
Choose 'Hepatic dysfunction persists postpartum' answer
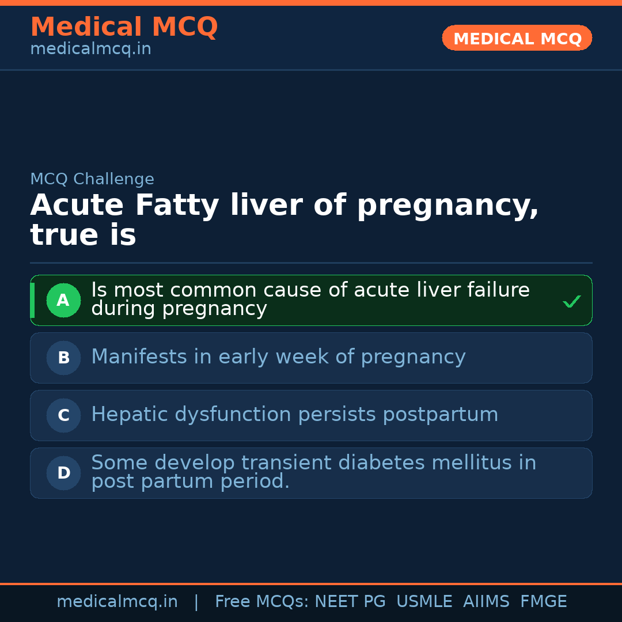click(x=294, y=415)
